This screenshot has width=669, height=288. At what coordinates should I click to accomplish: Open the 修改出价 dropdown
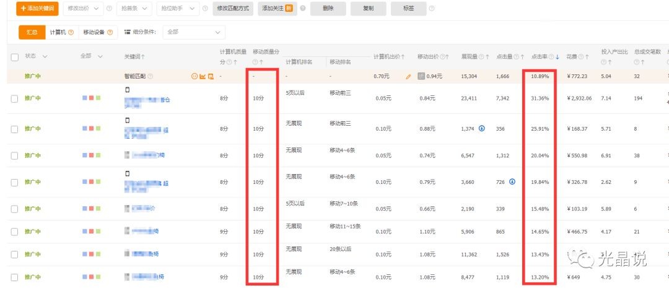[x=82, y=9]
